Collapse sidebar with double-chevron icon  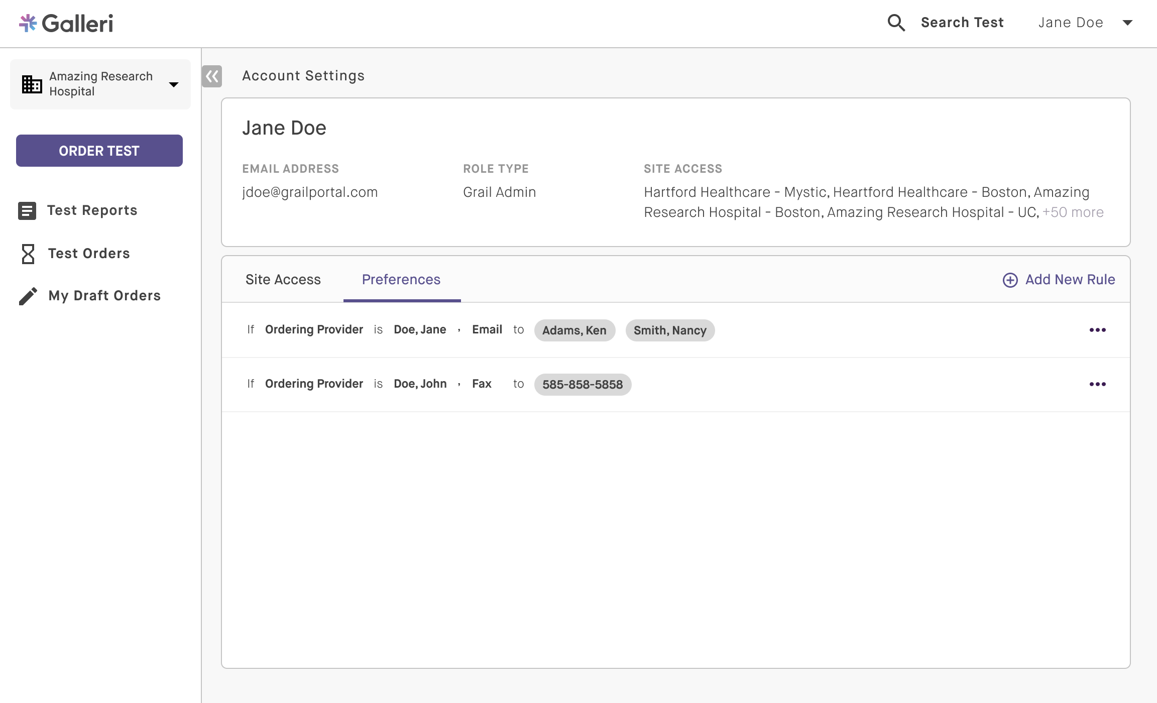tap(212, 76)
